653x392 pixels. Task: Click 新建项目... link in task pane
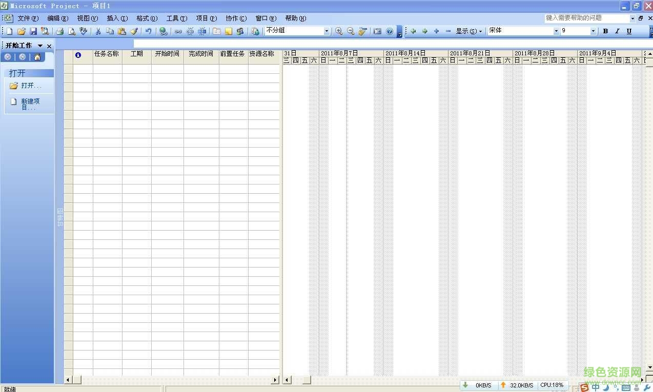pos(30,105)
